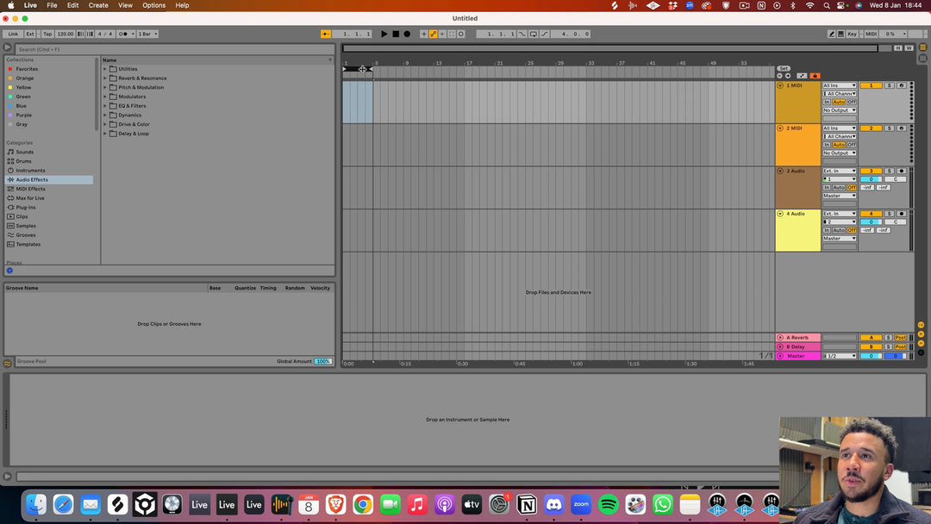The width and height of the screenshot is (931, 524).
Task: Fold the 4 Audio track
Action: pos(780,214)
